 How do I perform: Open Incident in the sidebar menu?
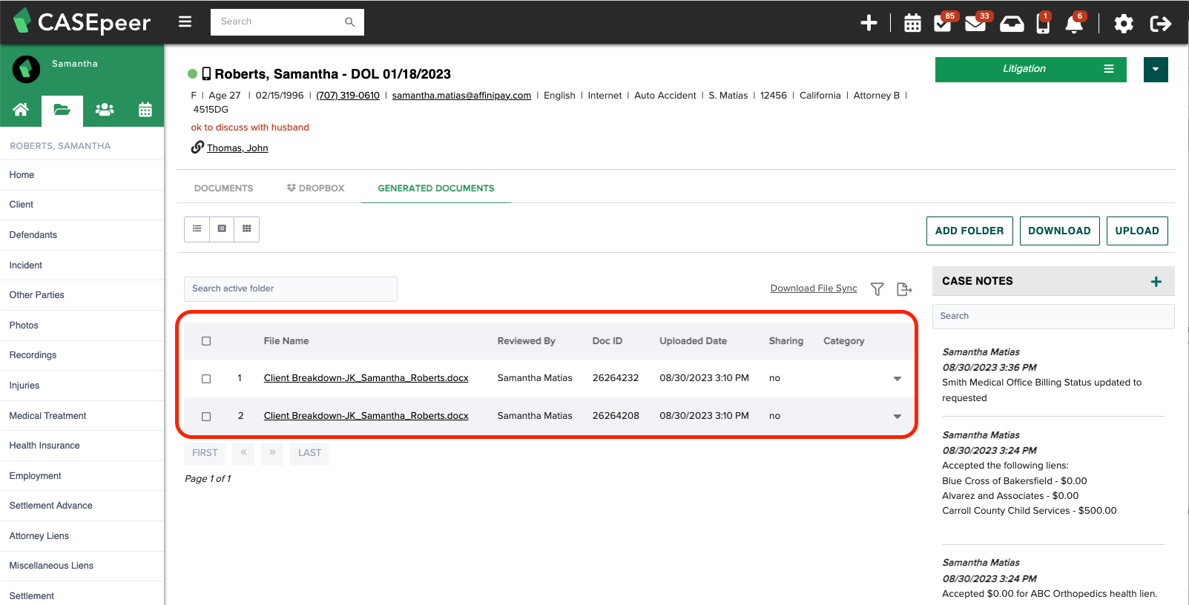click(x=82, y=265)
